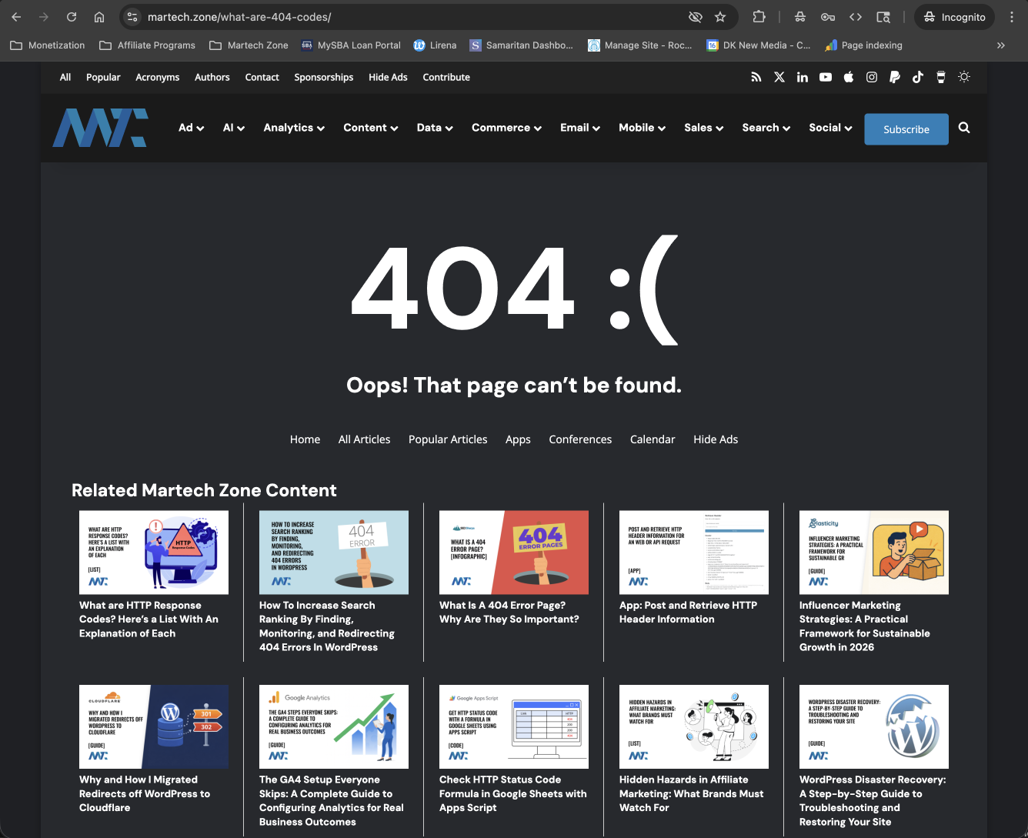Click the PayPal donation icon
Viewport: 1028px width, 838px height.
894,77
